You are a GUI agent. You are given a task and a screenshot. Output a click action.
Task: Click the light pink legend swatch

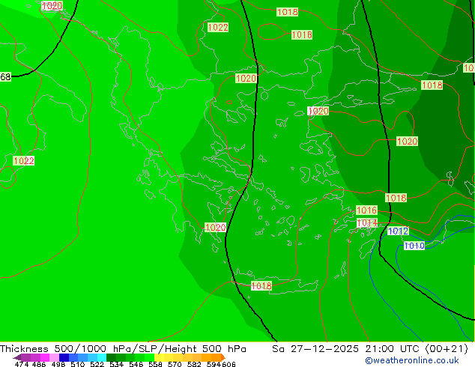coord(54,357)
